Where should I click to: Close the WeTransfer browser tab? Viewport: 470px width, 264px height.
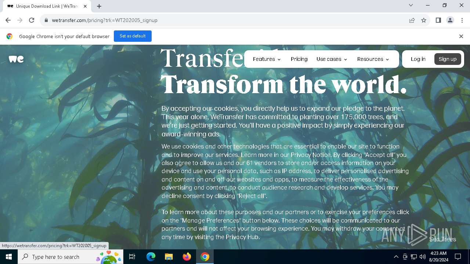click(x=86, y=6)
